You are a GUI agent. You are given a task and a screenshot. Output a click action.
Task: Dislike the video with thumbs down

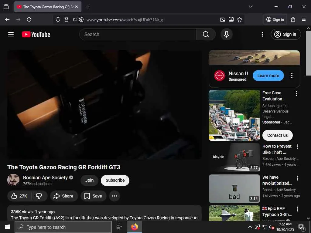tap(39, 196)
